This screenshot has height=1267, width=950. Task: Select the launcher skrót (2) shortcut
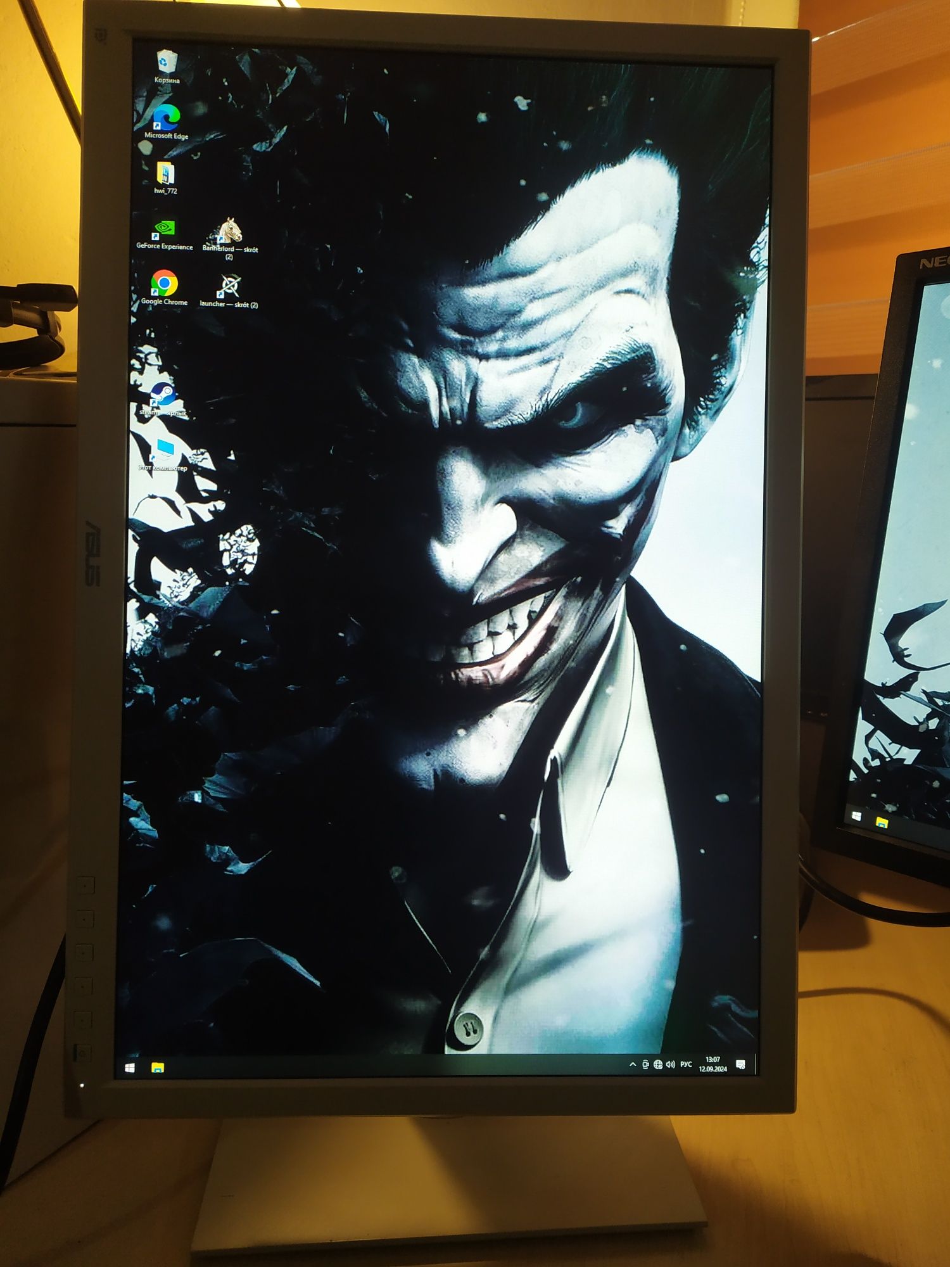(229, 291)
